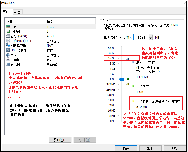Click the 添加(A)... button
The width and height of the screenshot is (188, 152).
pos(60,140)
